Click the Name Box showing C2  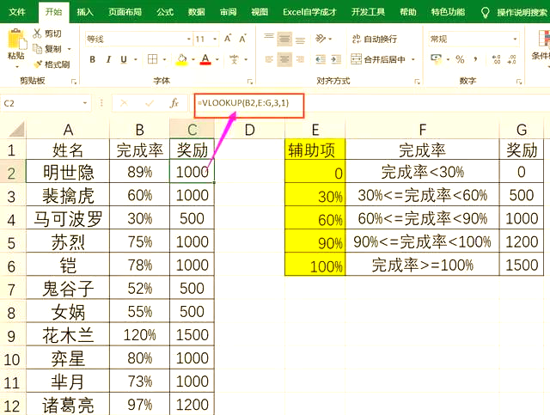(x=46, y=103)
